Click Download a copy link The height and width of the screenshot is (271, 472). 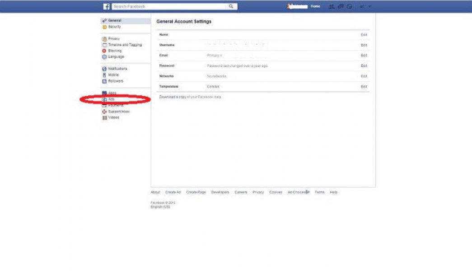173,97
